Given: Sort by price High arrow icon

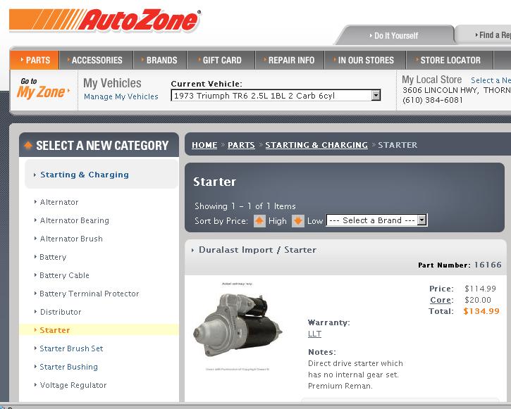Looking at the screenshot, I should pos(259,221).
